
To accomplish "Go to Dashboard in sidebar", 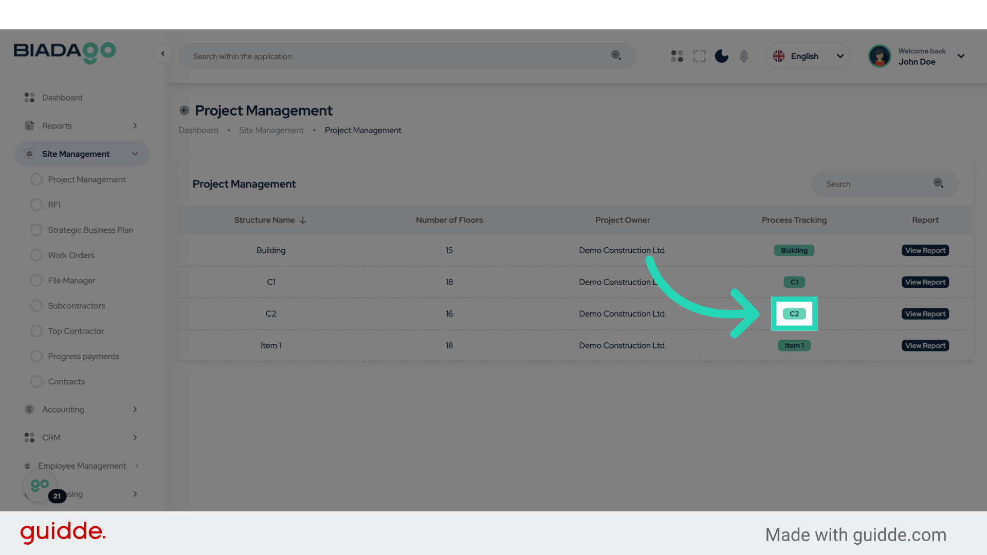I will [x=62, y=98].
